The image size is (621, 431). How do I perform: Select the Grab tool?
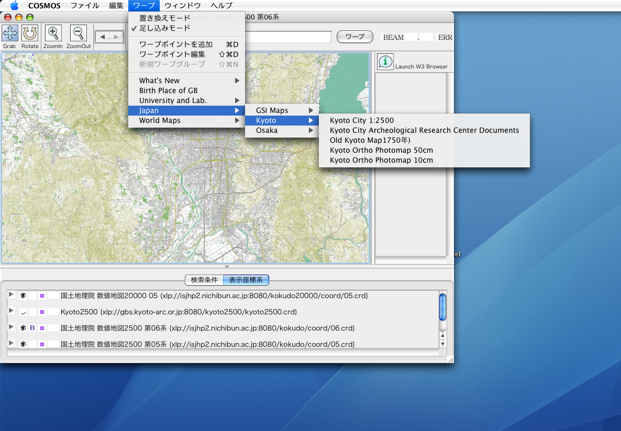(x=10, y=34)
